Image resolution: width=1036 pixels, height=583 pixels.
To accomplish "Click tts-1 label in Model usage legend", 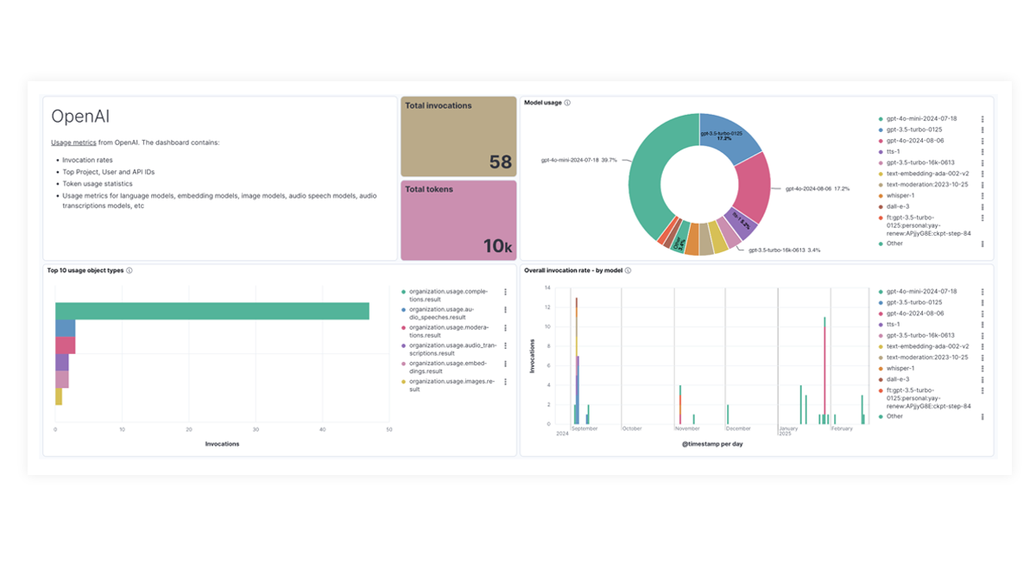I will click(893, 152).
